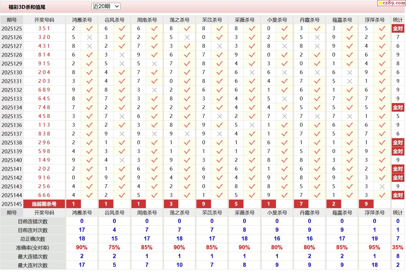Click the top 谷风杀号 column header
406x272 pixels.
[x=114, y=20]
